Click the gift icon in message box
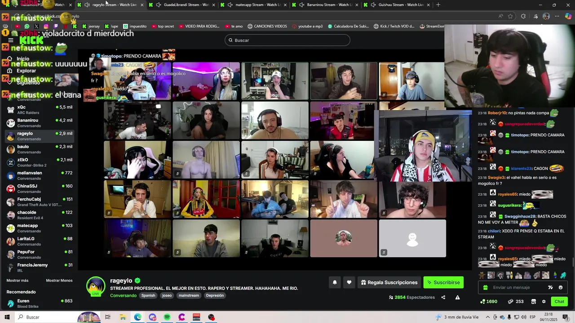 tap(485, 288)
